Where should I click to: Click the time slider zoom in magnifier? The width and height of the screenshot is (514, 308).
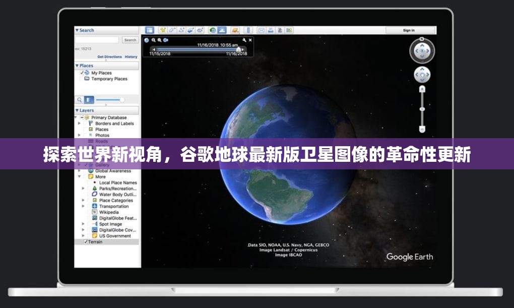click(x=159, y=40)
